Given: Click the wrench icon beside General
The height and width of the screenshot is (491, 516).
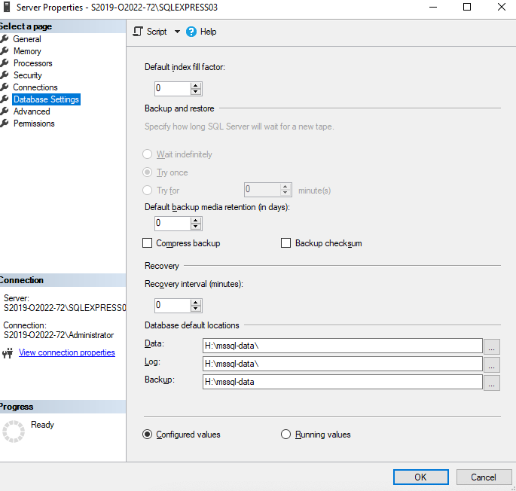Looking at the screenshot, I should click(x=5, y=39).
